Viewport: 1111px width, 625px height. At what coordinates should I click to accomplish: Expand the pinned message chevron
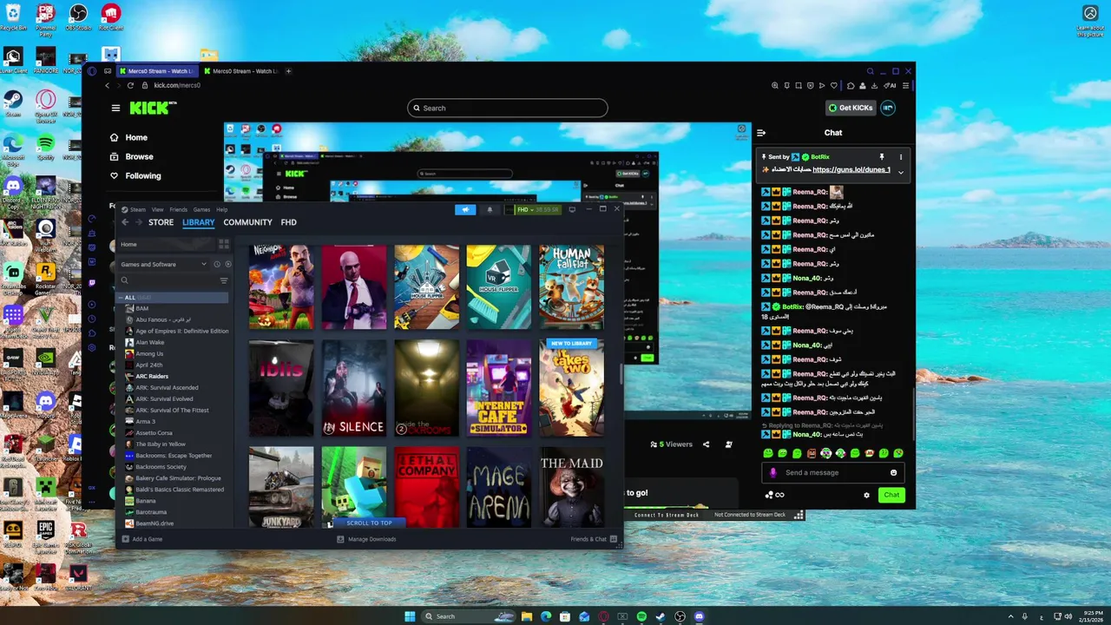[901, 172]
